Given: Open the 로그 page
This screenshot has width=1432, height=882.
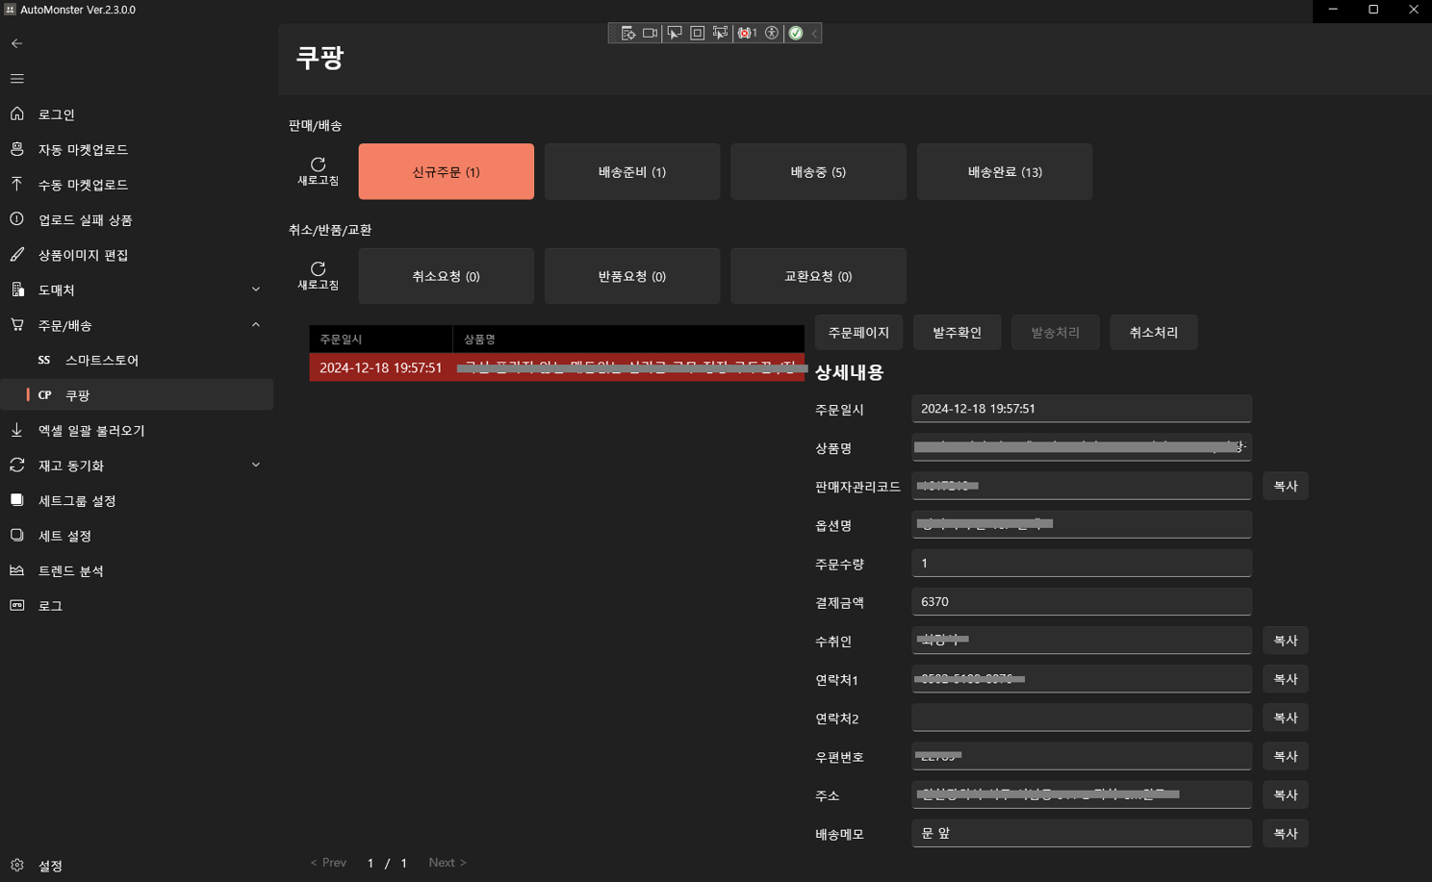Looking at the screenshot, I should (137, 606).
